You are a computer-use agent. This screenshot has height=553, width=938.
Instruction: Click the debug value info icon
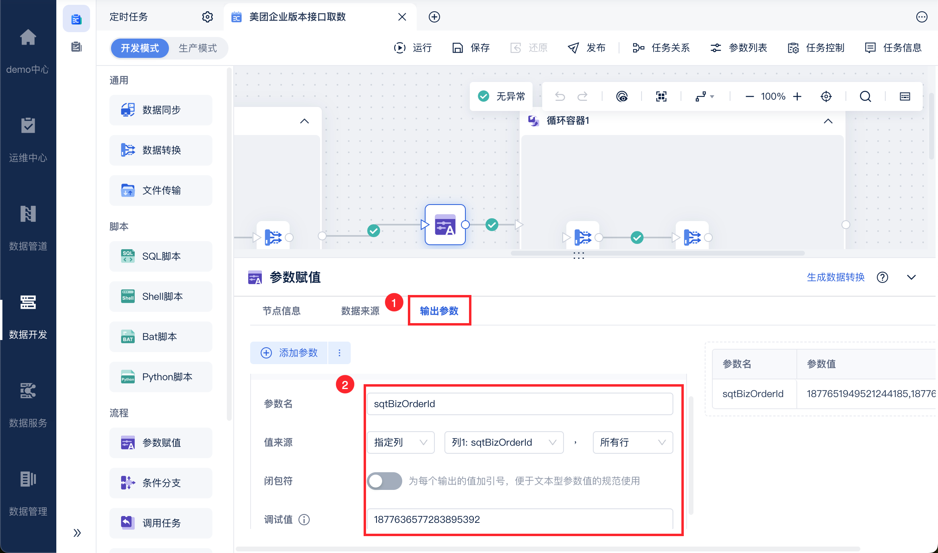(x=304, y=520)
